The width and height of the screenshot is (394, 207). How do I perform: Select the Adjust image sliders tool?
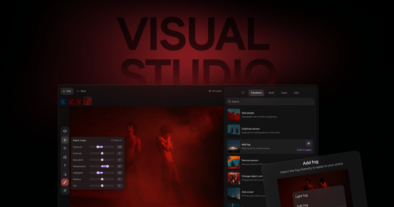65,140
